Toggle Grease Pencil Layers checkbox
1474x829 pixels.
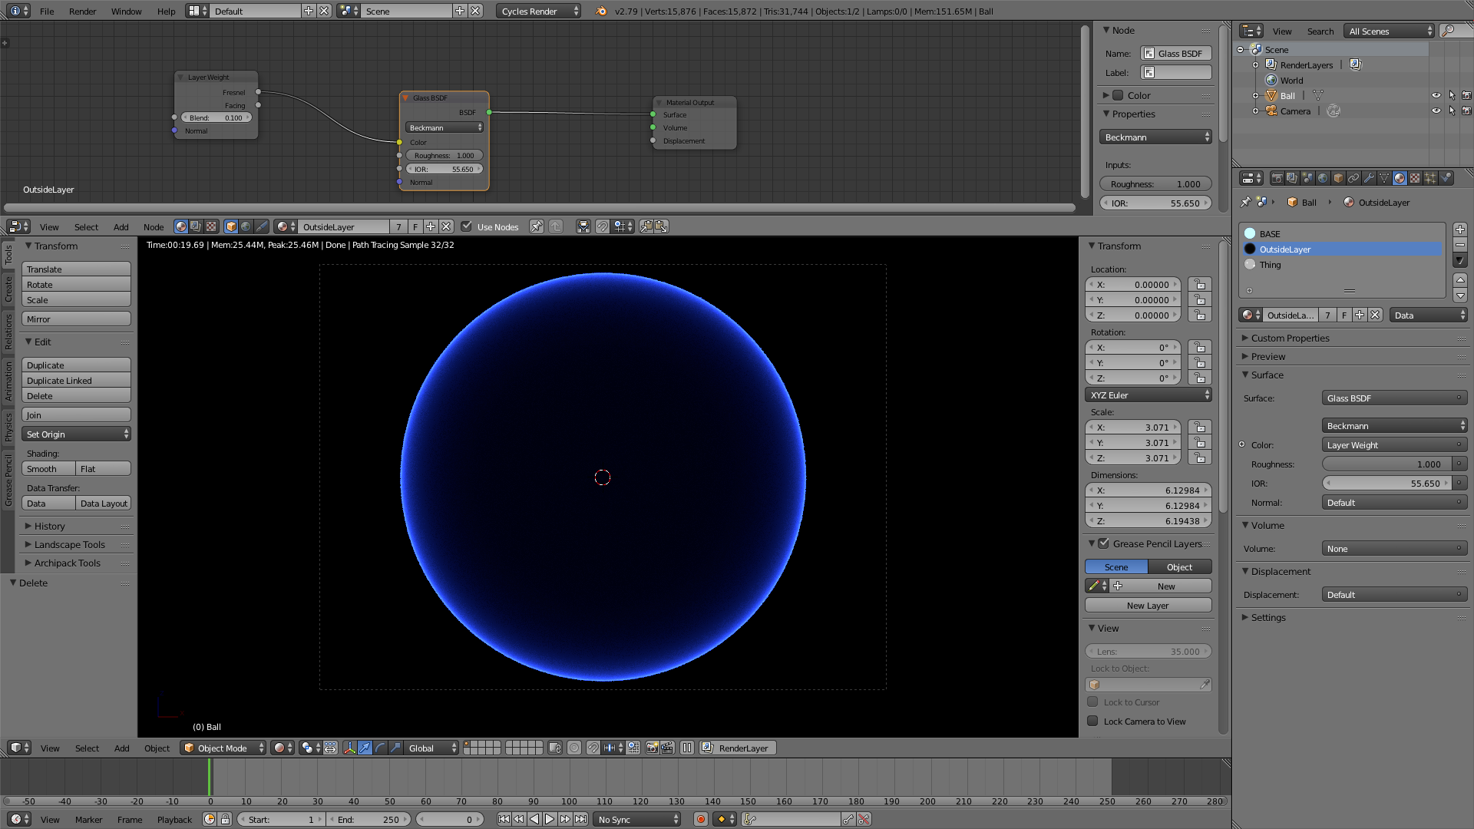click(1103, 543)
